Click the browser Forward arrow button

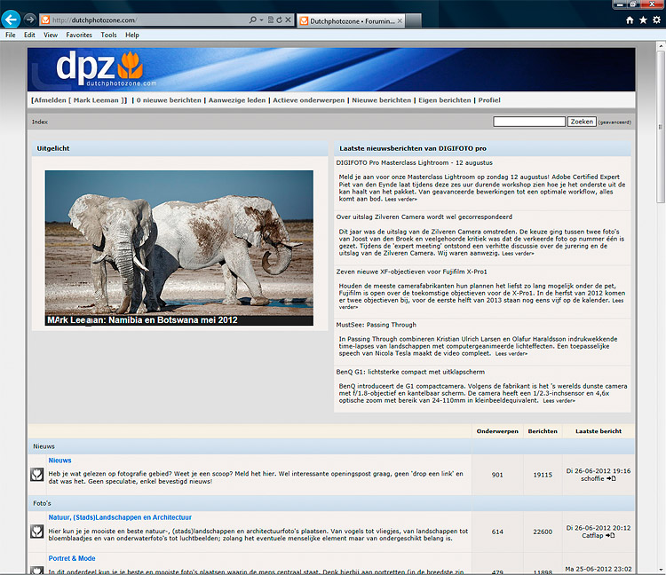(29, 20)
